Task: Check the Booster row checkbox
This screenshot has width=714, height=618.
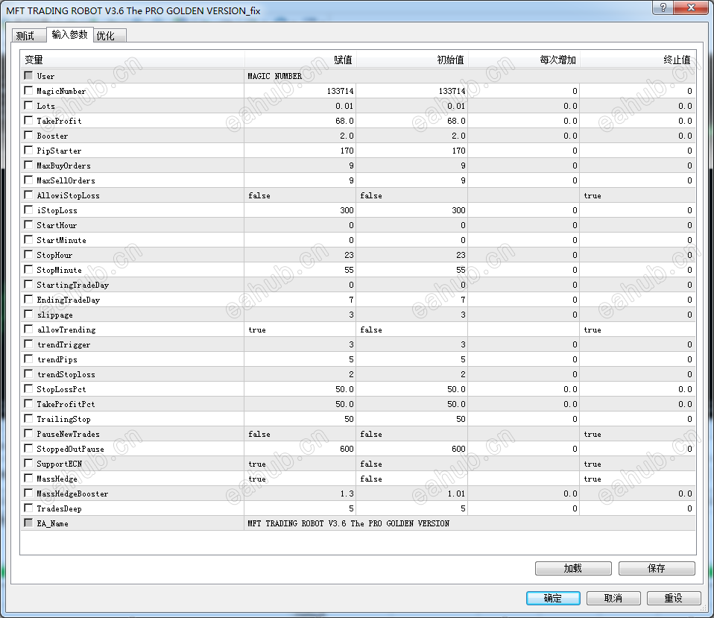Action: [x=28, y=135]
